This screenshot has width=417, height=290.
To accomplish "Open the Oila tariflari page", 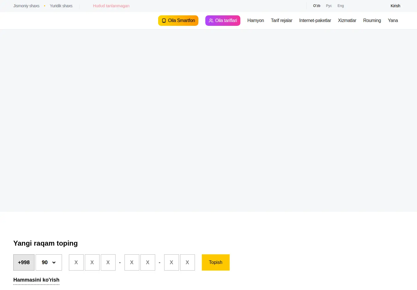I will (223, 21).
